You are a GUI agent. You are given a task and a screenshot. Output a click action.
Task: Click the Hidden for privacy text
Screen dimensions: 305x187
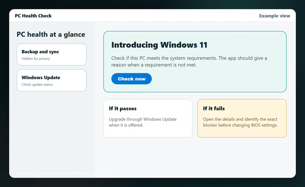coord(36,59)
